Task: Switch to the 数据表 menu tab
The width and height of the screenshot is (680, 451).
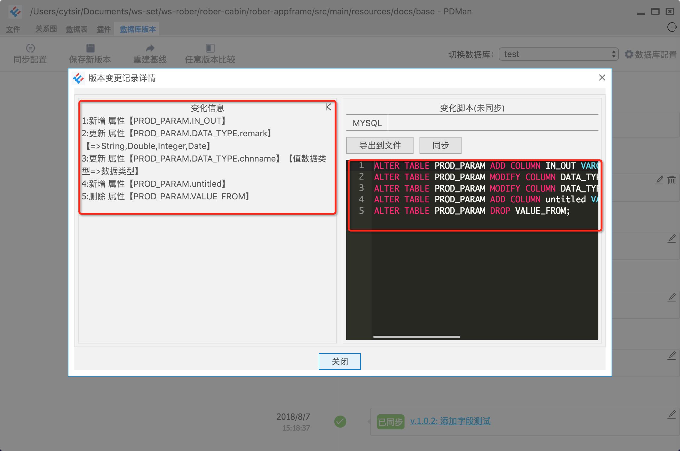Action: click(77, 29)
